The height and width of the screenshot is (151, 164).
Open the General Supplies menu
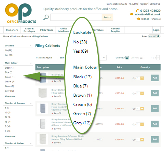coord(115,30)
